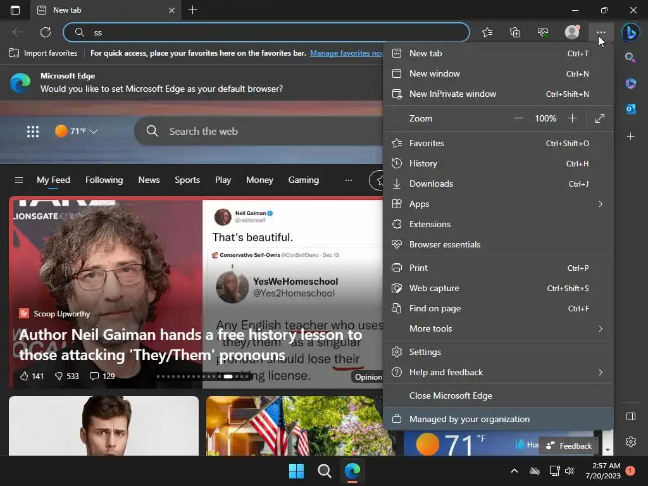Open Settings from the menu
The height and width of the screenshot is (486, 648).
coord(498,352)
